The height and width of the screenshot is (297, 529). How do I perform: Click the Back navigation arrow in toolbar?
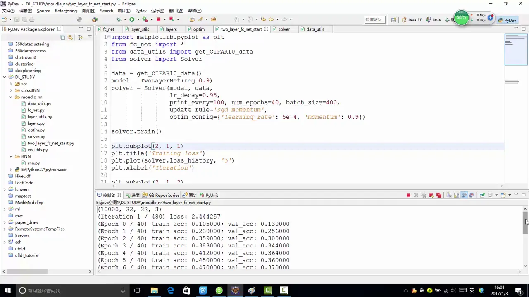point(271,19)
